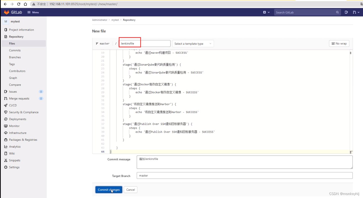The width and height of the screenshot is (363, 198).
Task: Click the browser back arrow
Action: [5, 4]
